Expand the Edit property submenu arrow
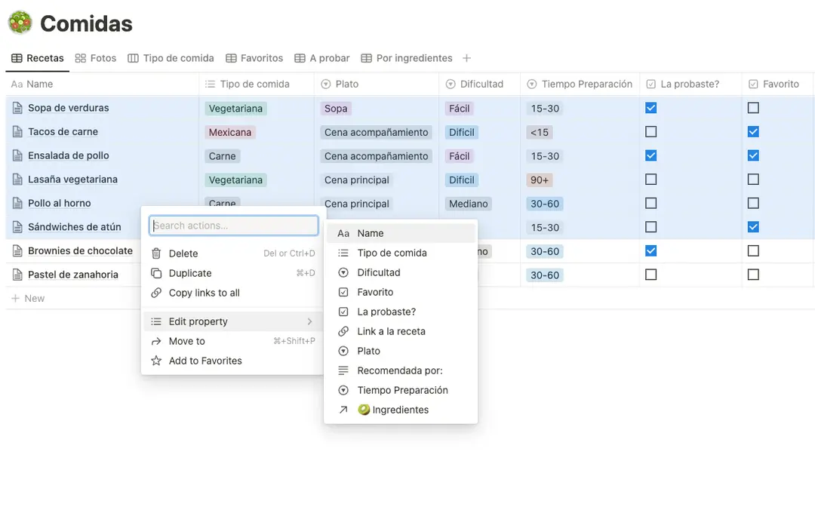 [309, 321]
